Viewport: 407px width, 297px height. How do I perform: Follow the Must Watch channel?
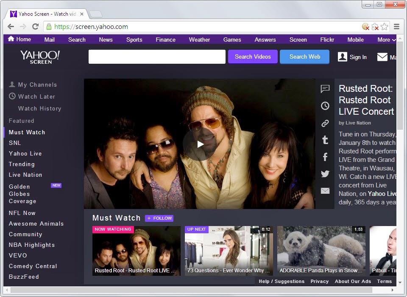[x=159, y=218]
